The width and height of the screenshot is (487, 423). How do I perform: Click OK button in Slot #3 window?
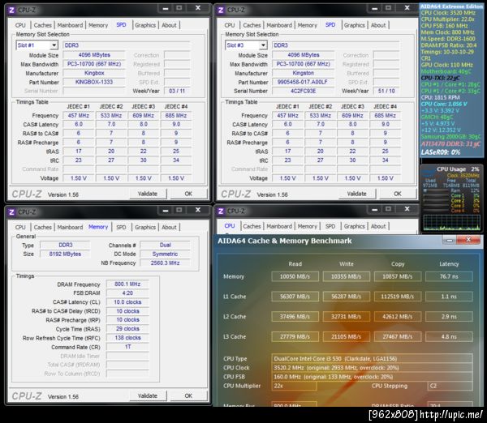398,194
